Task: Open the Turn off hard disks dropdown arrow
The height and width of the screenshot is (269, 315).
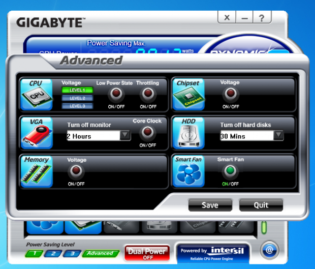Action: [x=278, y=135]
